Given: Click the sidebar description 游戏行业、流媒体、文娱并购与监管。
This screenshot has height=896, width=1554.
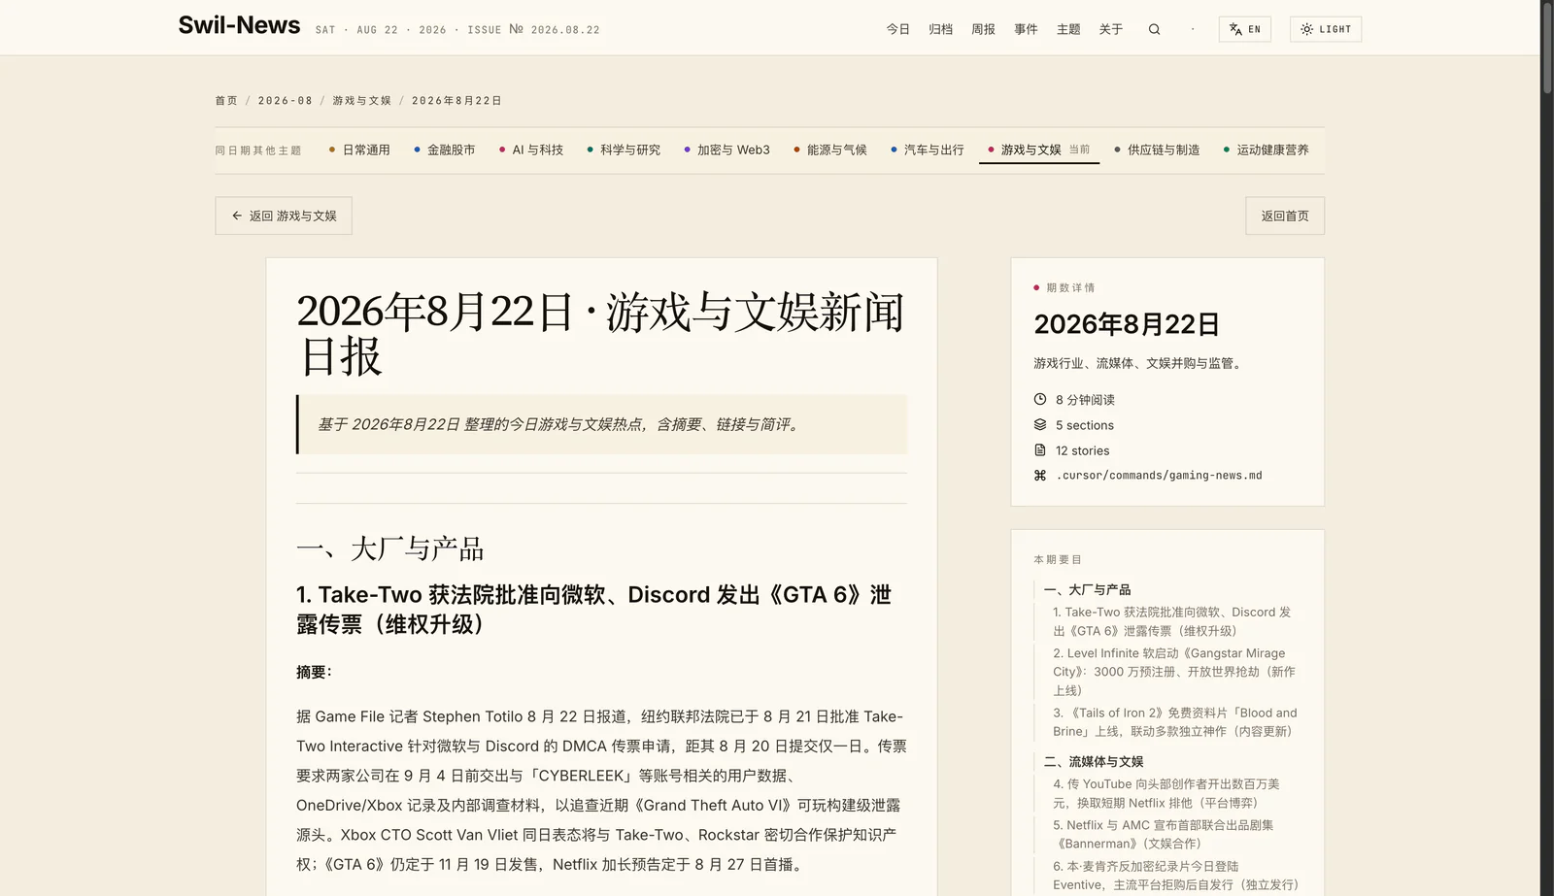Looking at the screenshot, I should click(1140, 363).
